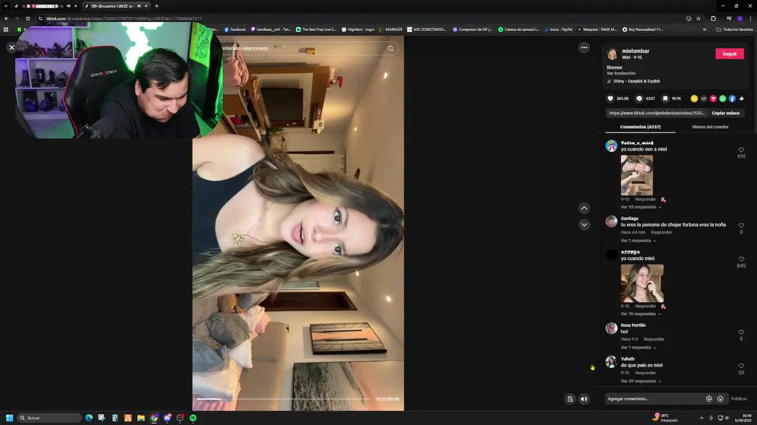Screen dimensions: 757x425
Task: Share the video to WhatsApp
Action: coord(723,99)
